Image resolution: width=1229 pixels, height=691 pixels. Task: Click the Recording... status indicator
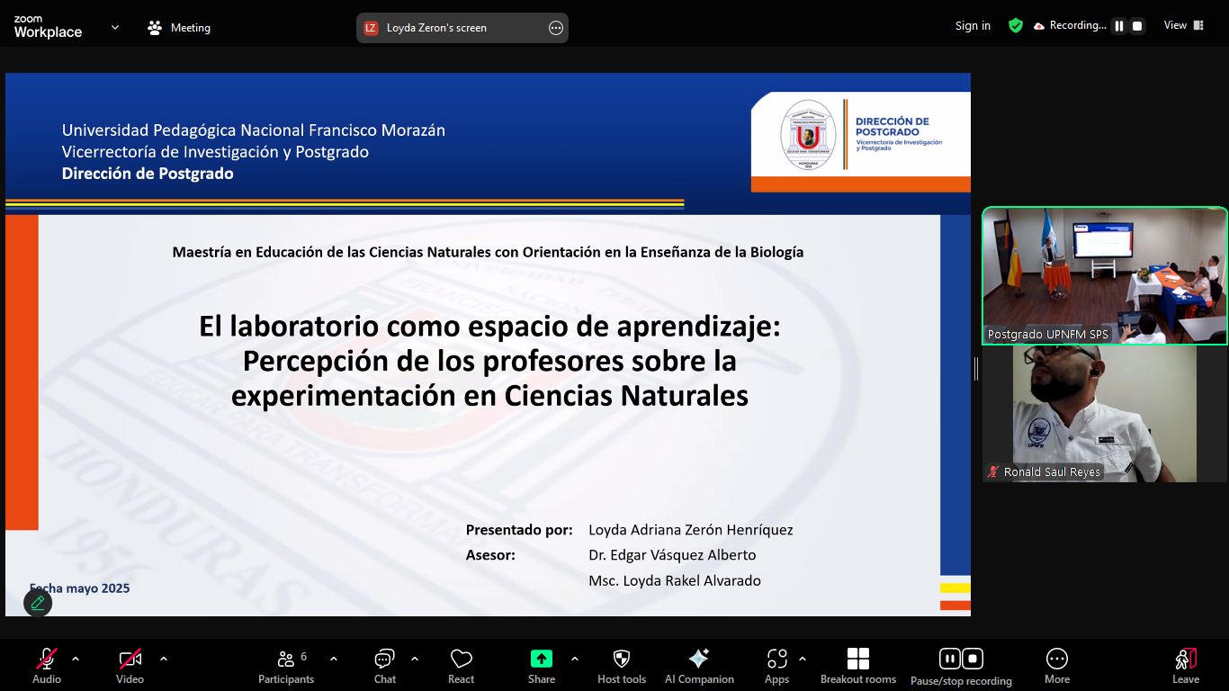tap(1071, 25)
